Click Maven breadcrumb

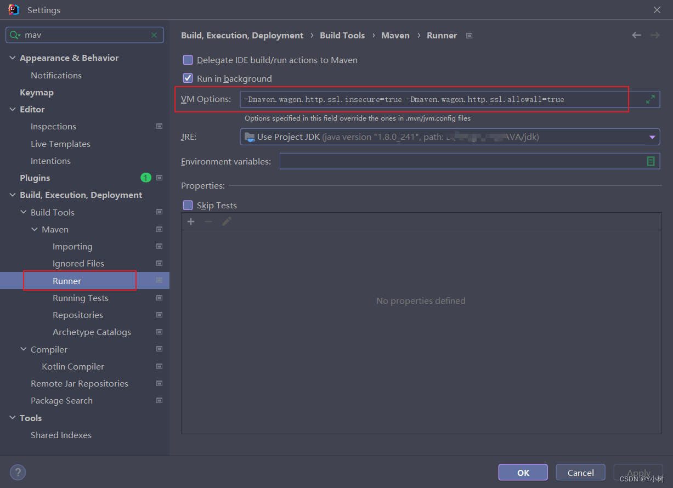(x=395, y=35)
